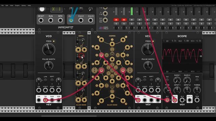Viewport: 216px width, 121px height.
Task: Click the right VCO's TRI output jack
Action: click(x=145, y=100)
